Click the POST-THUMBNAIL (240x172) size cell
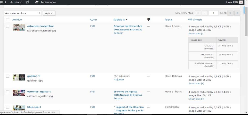Viewport: 248px width, 115px height. point(202,65)
